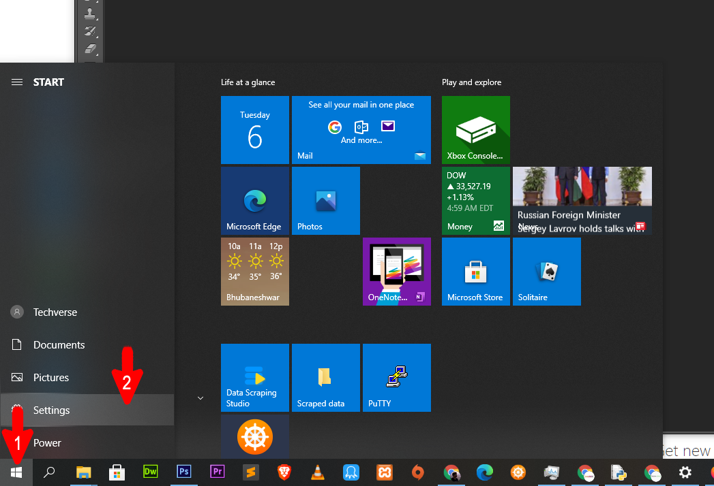
Task: Select the Eraser tool in Photoshop
Action: coord(90,48)
